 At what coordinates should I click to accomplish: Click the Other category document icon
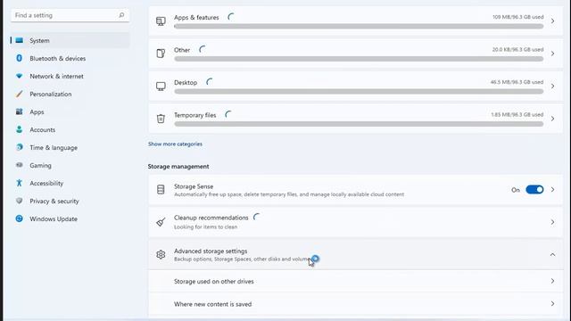(161, 53)
